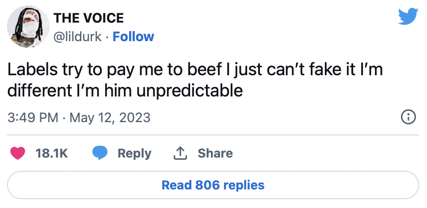The width and height of the screenshot is (427, 208).
Task: Click the May 12, 2023 date text
Action: pyautogui.click(x=110, y=118)
